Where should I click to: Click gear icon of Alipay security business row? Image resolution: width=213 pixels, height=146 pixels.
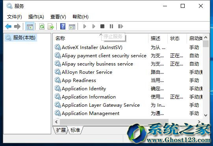58,64
